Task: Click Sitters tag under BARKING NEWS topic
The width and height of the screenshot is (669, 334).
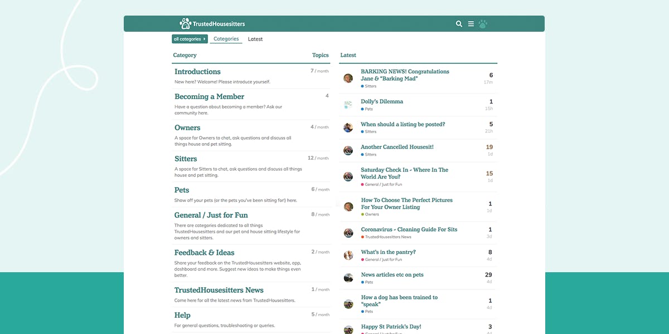Action: coord(369,86)
